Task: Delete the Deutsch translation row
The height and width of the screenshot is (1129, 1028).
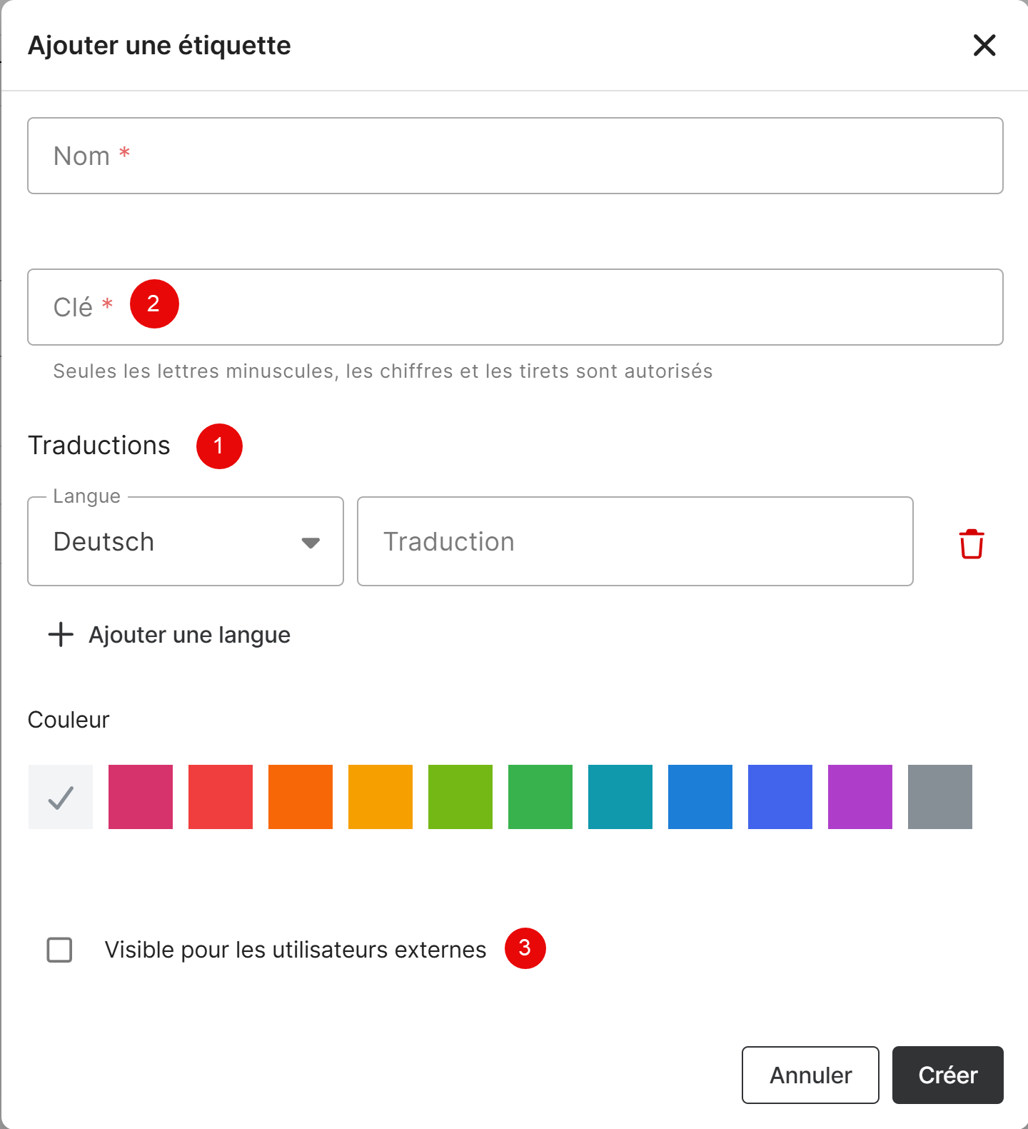Action: pos(971,543)
